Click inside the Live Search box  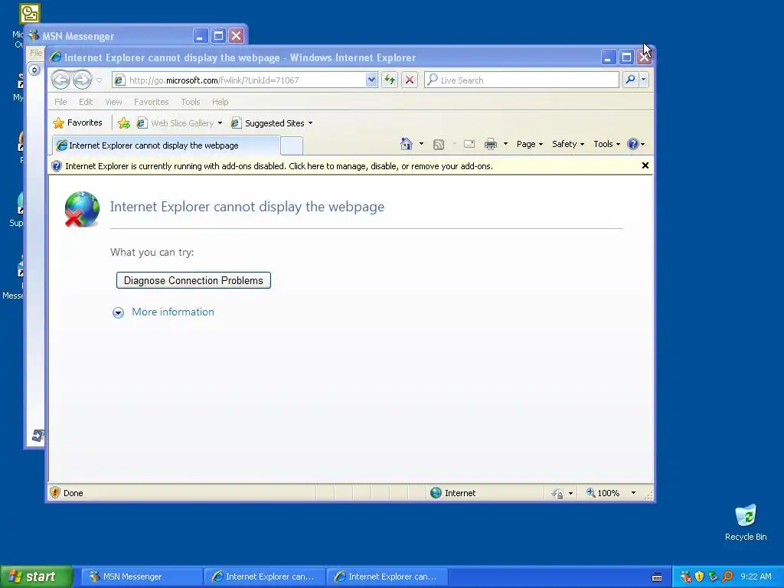pos(521,80)
